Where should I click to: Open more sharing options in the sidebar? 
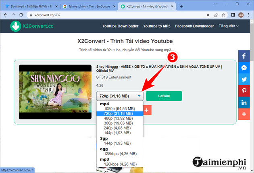pos(244,114)
